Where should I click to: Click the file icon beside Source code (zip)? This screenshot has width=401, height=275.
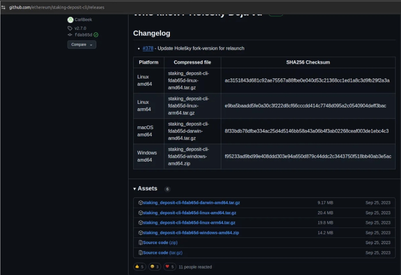[141, 243]
